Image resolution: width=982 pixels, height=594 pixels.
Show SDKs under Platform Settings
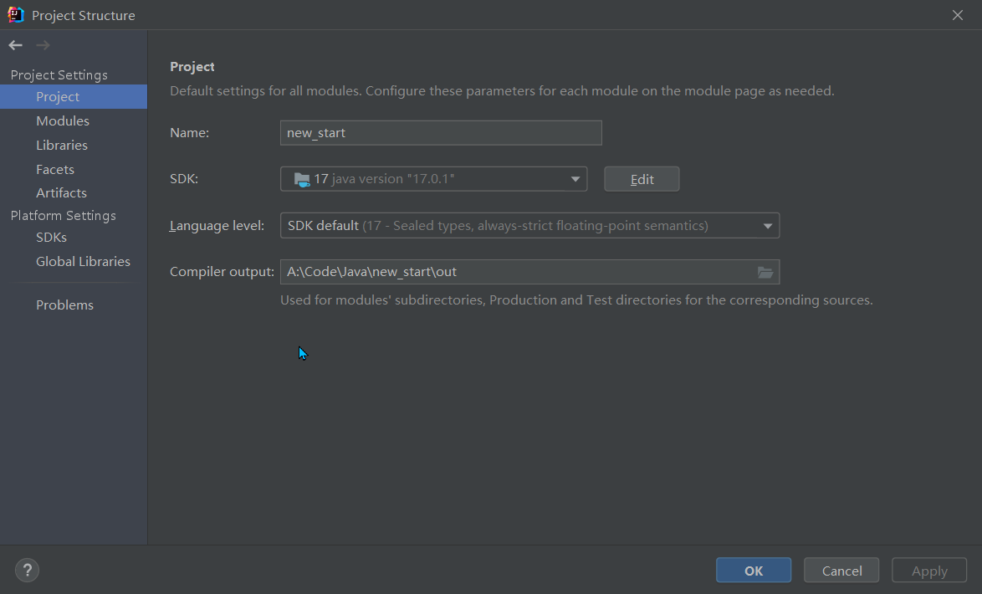click(51, 238)
